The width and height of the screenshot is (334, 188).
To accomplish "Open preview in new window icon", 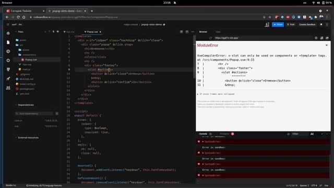I will point(327,38).
